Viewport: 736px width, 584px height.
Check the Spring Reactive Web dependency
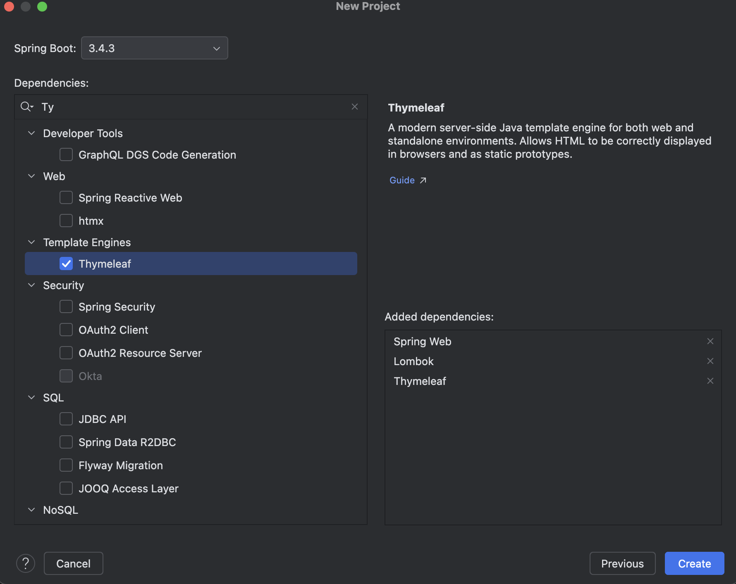pyautogui.click(x=66, y=197)
